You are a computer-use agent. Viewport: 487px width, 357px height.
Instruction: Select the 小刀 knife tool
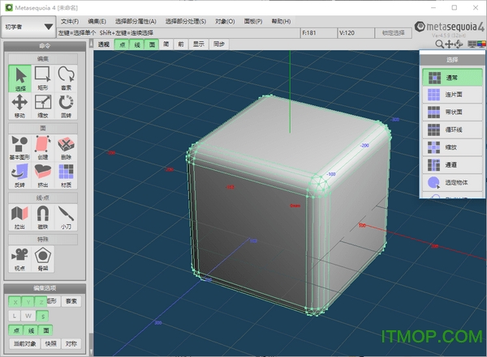pos(66,217)
